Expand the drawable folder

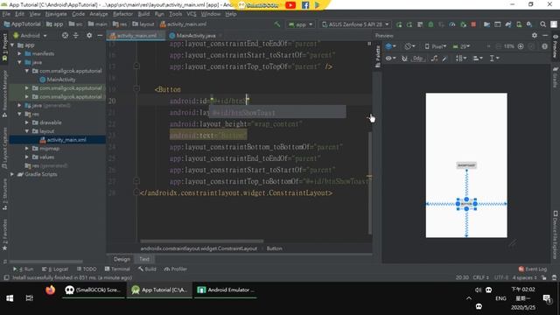pyautogui.click(x=27, y=122)
